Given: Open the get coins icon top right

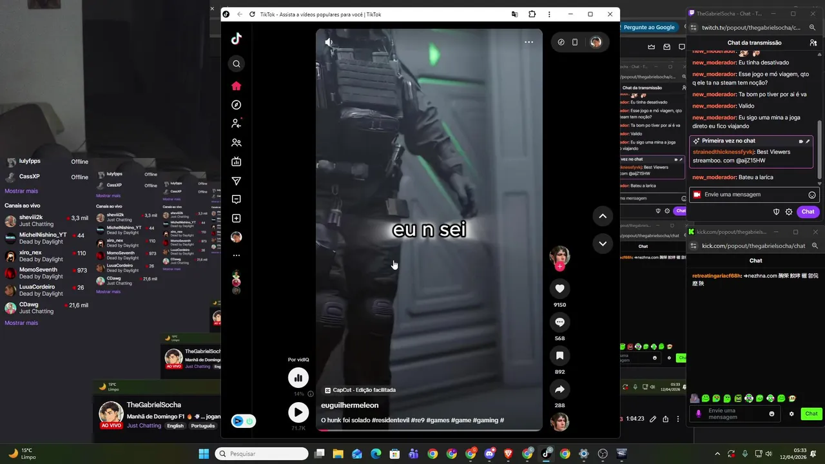Looking at the screenshot, I should click(561, 42).
